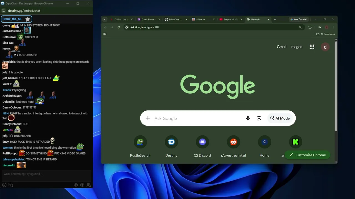Screen dimensions: 355x199
Task: Show the Dgg chat user list
Action: coord(89,185)
